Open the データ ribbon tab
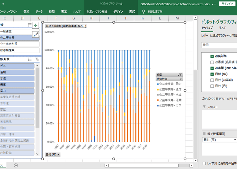This screenshot has width=237, height=169. (x=39, y=12)
